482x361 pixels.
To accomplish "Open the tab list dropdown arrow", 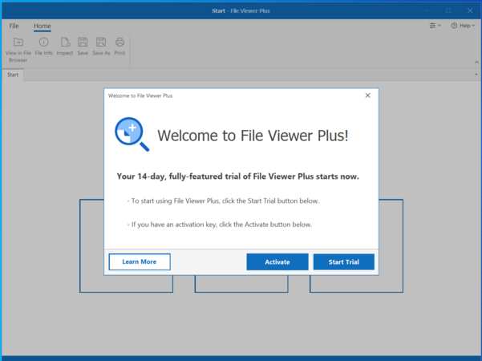I will point(476,75).
